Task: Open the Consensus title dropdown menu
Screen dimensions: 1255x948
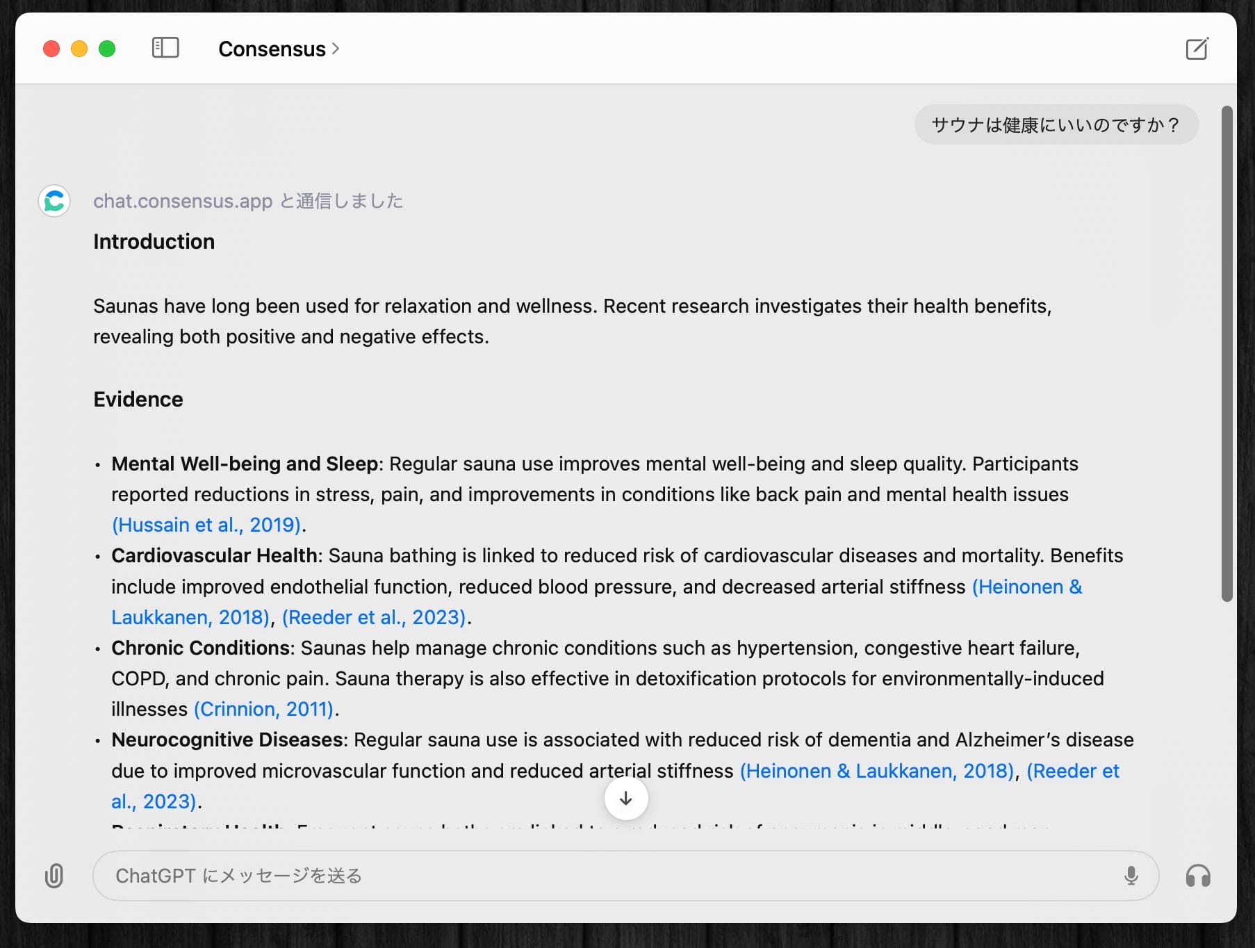Action: click(279, 49)
